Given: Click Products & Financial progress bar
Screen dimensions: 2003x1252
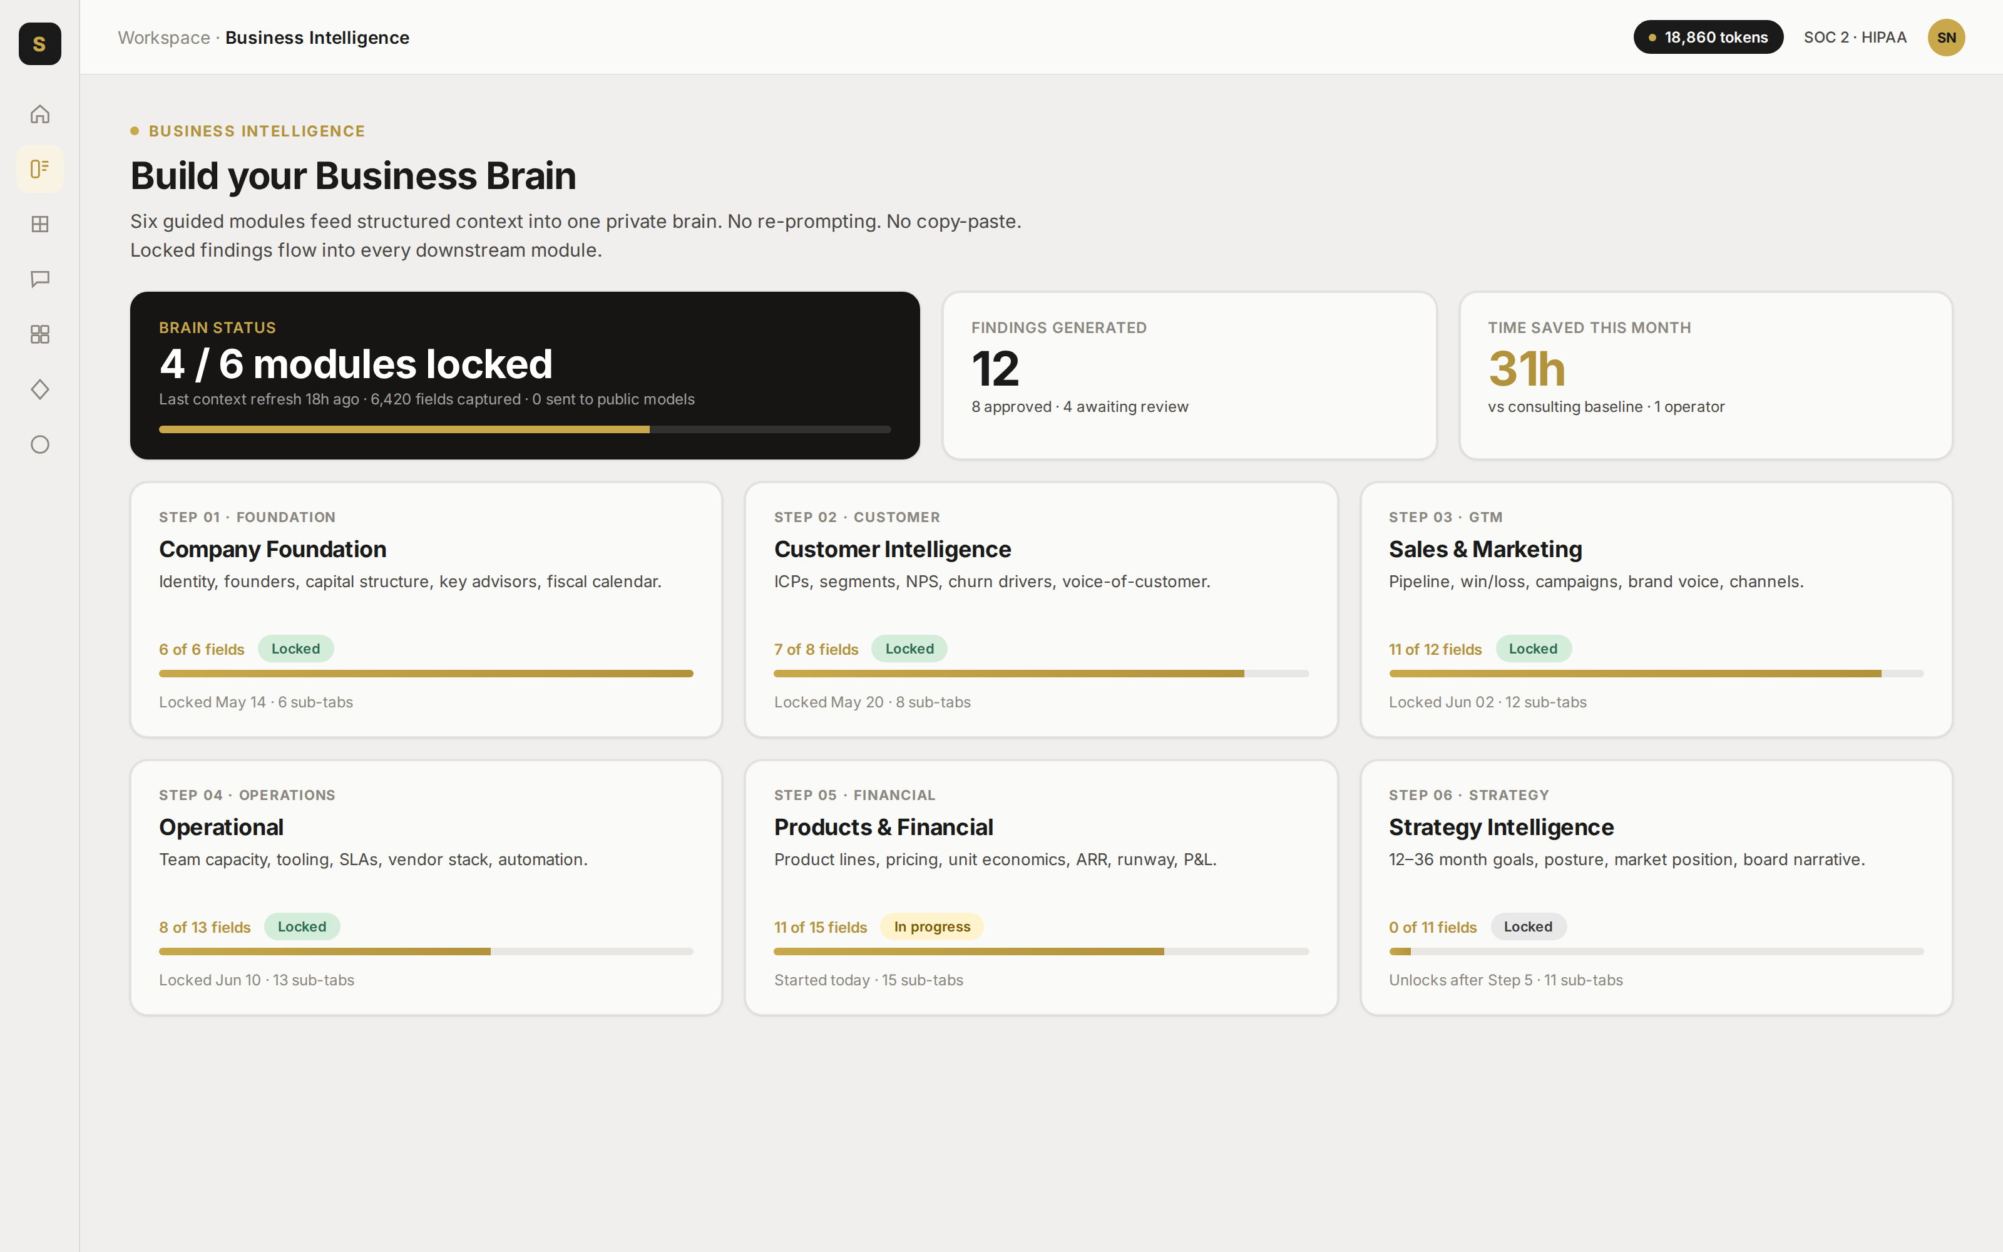Looking at the screenshot, I should point(1041,952).
